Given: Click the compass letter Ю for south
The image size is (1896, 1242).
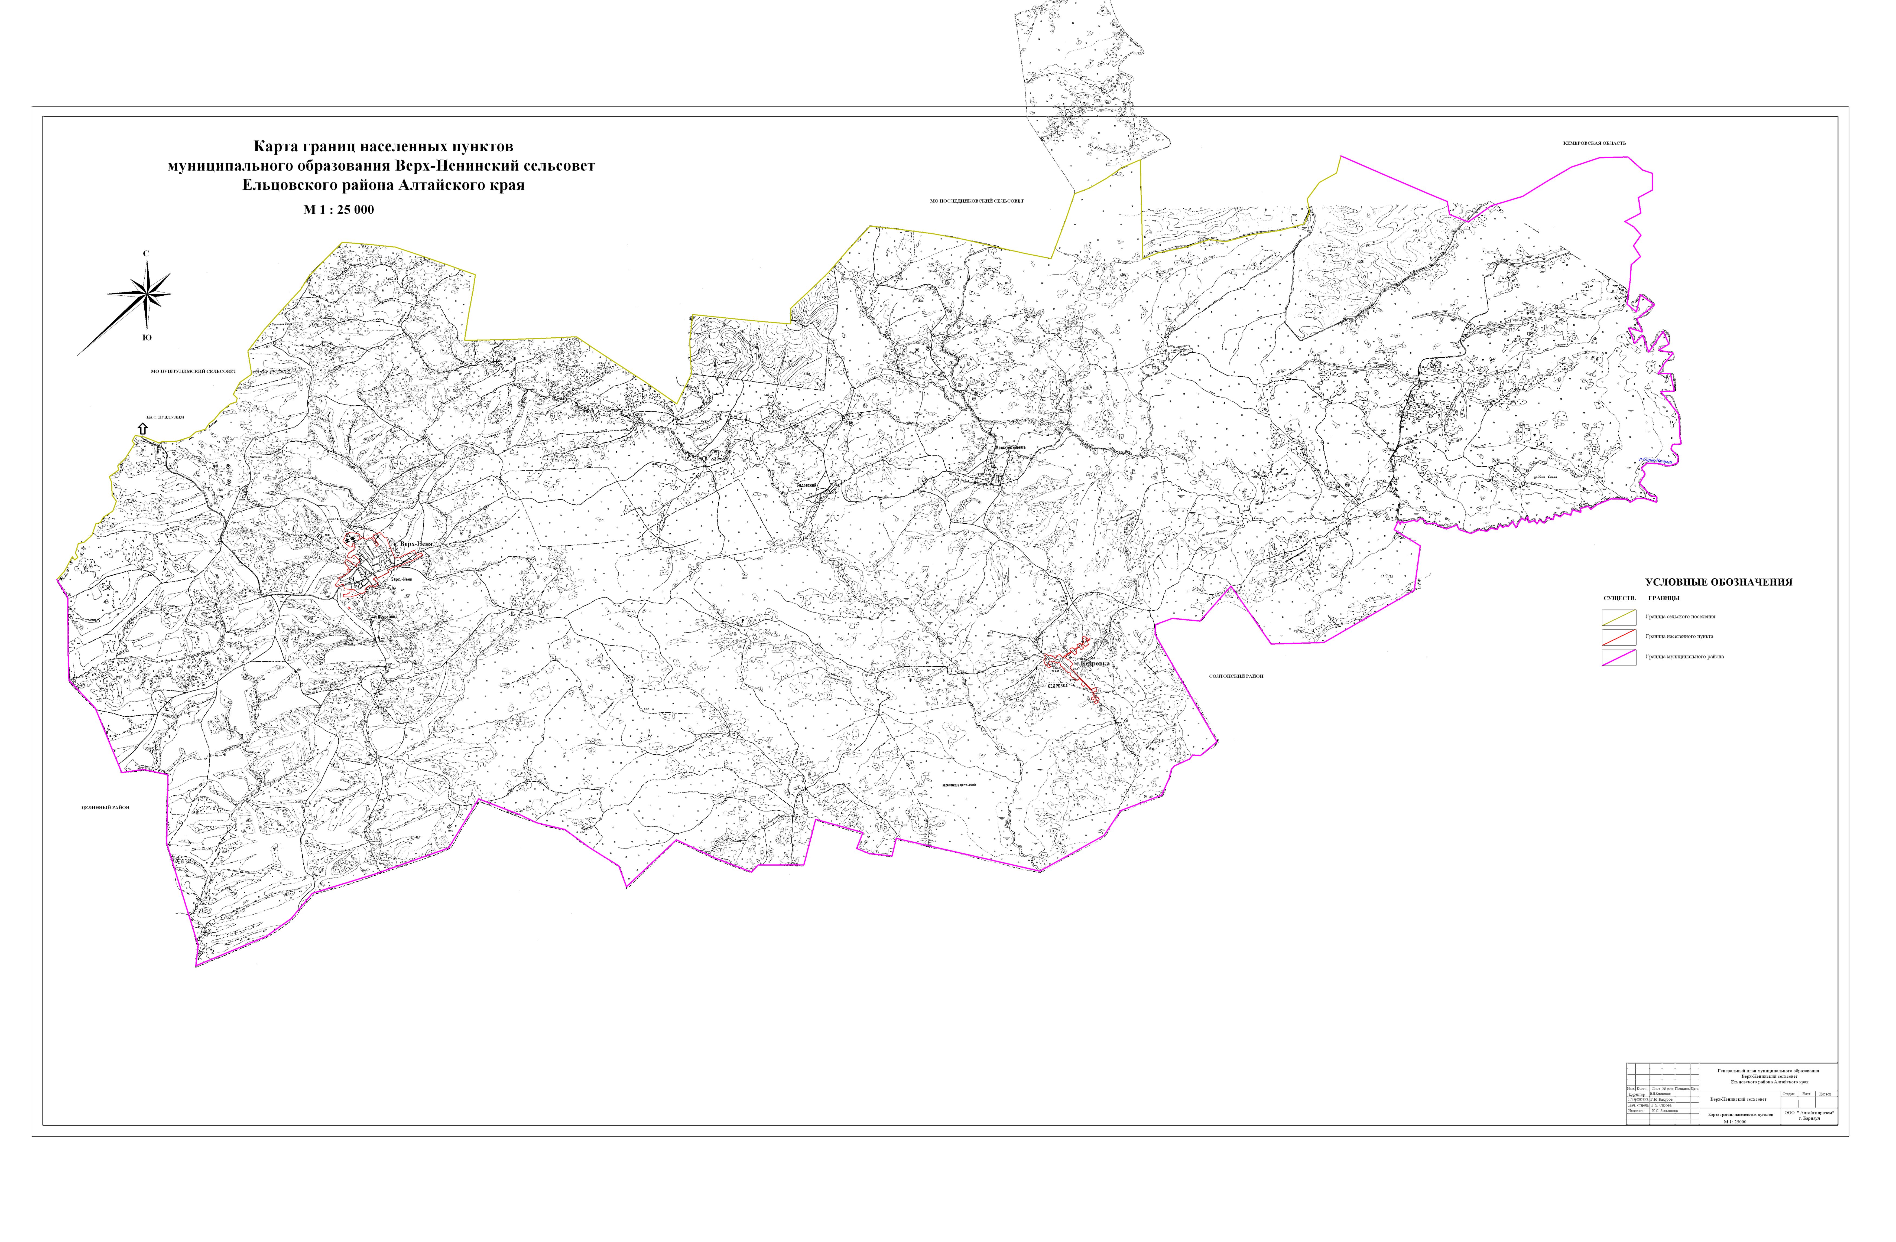Looking at the screenshot, I should tap(147, 338).
